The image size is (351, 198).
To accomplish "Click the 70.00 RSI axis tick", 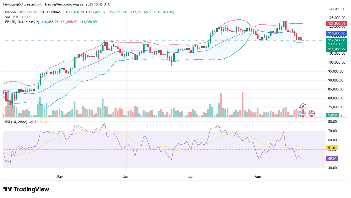I will click(332, 131).
